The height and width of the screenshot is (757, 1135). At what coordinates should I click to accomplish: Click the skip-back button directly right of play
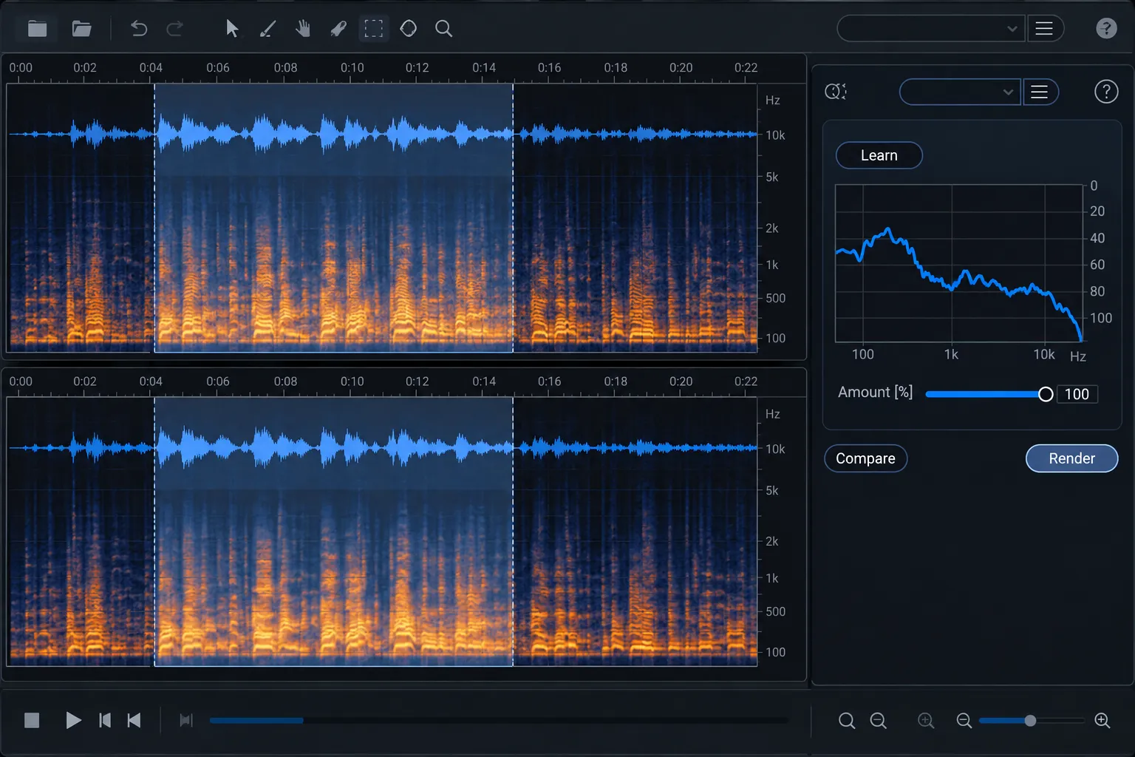click(105, 720)
